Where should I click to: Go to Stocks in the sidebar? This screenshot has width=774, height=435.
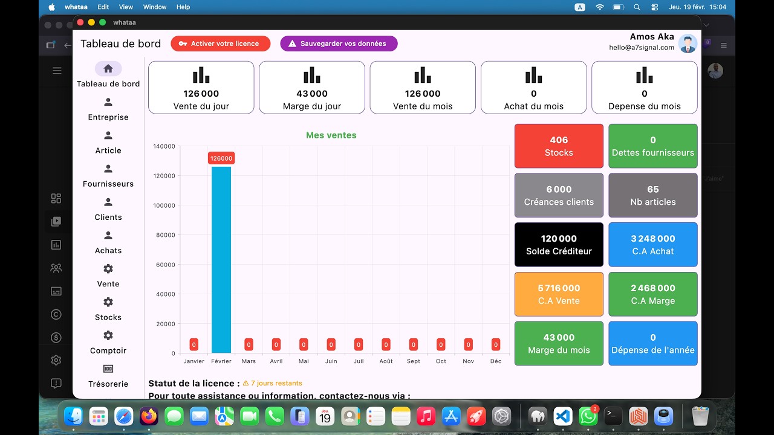coord(108,309)
